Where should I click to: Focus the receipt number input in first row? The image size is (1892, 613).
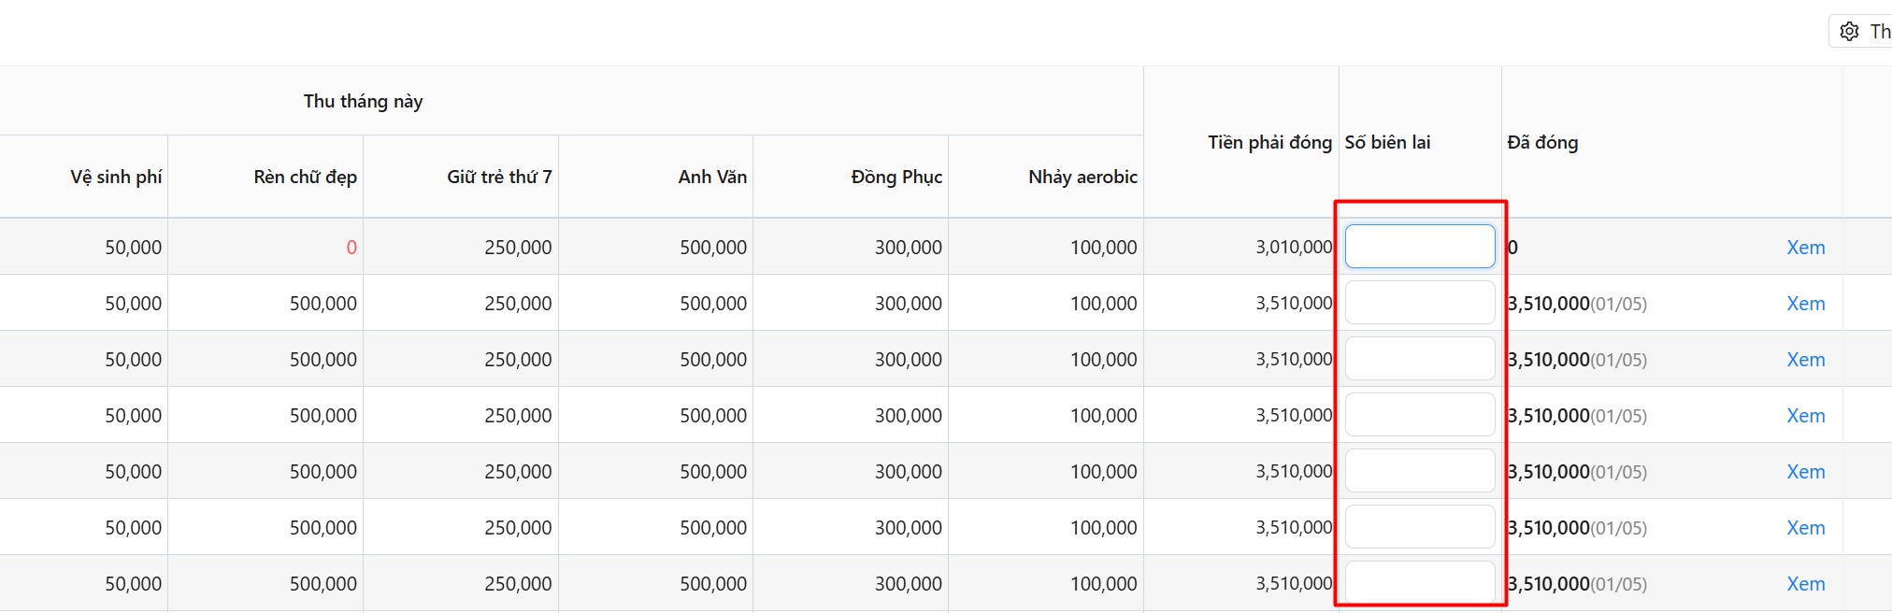(x=1419, y=247)
